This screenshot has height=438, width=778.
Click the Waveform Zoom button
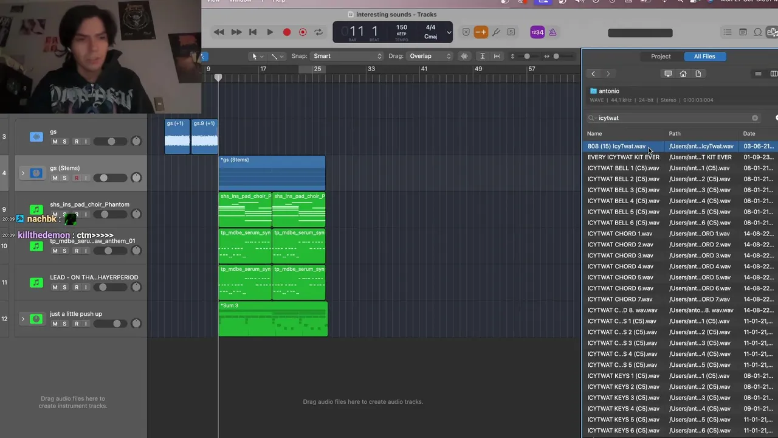(465, 56)
